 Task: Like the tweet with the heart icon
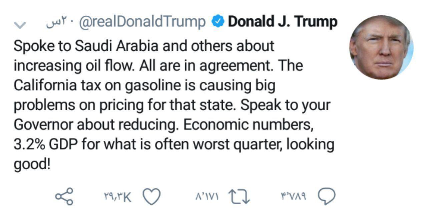tap(152, 197)
